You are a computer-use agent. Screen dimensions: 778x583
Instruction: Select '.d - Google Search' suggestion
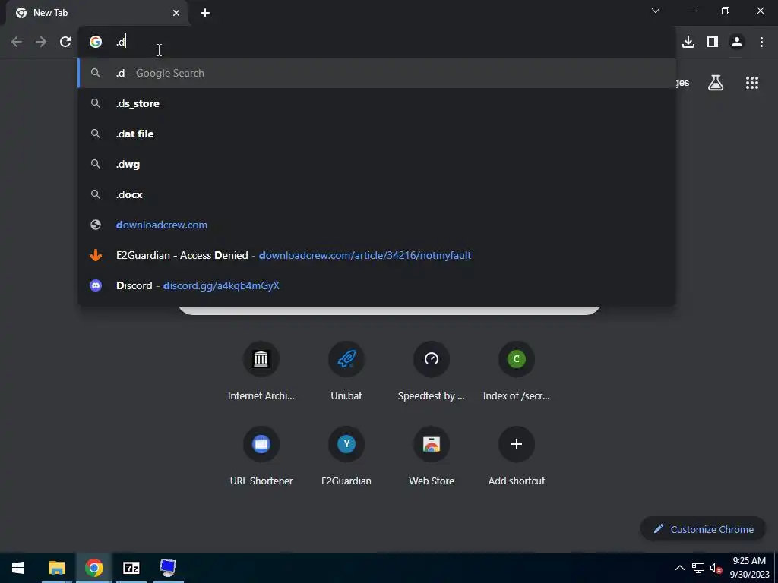[x=377, y=73]
